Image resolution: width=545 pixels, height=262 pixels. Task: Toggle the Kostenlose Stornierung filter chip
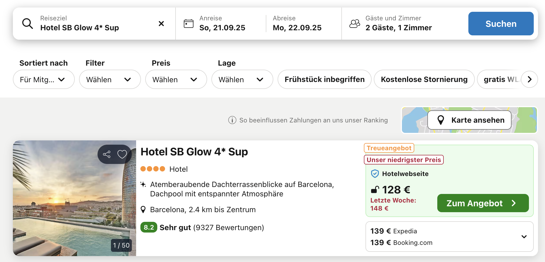(424, 79)
